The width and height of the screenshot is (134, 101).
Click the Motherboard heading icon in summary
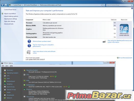[x=25, y=85]
